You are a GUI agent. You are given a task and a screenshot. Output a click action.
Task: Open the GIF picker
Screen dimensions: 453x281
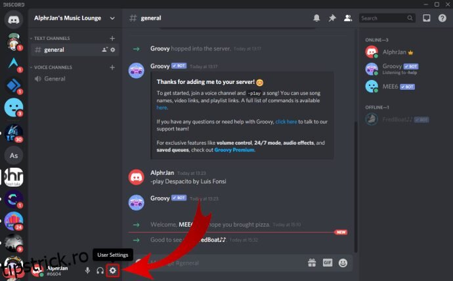pyautogui.click(x=328, y=263)
